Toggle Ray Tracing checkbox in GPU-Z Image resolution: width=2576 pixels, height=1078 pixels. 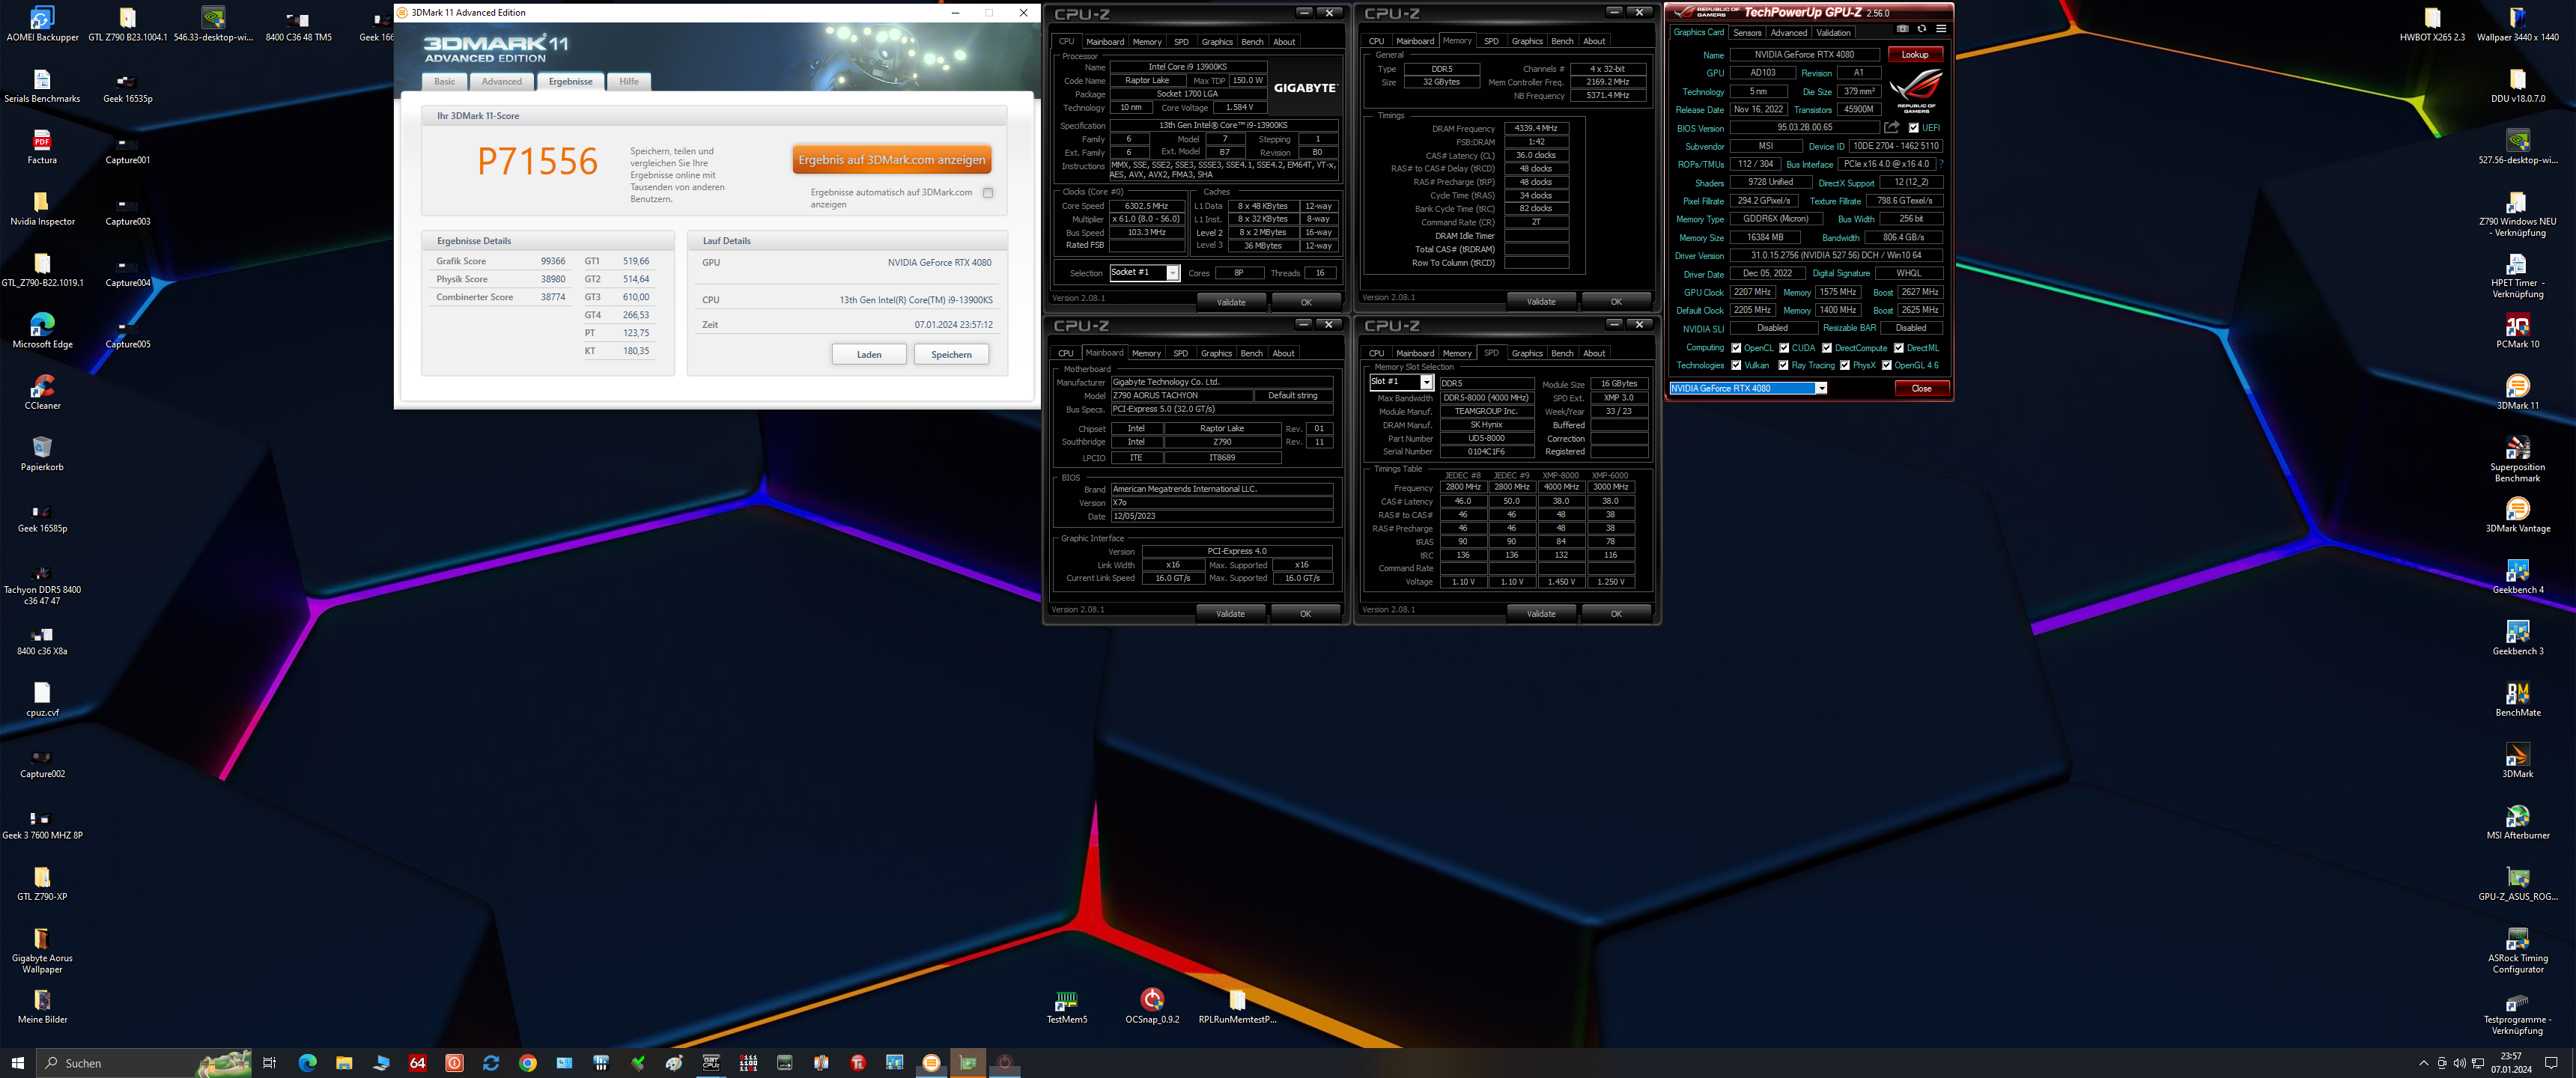click(1783, 365)
